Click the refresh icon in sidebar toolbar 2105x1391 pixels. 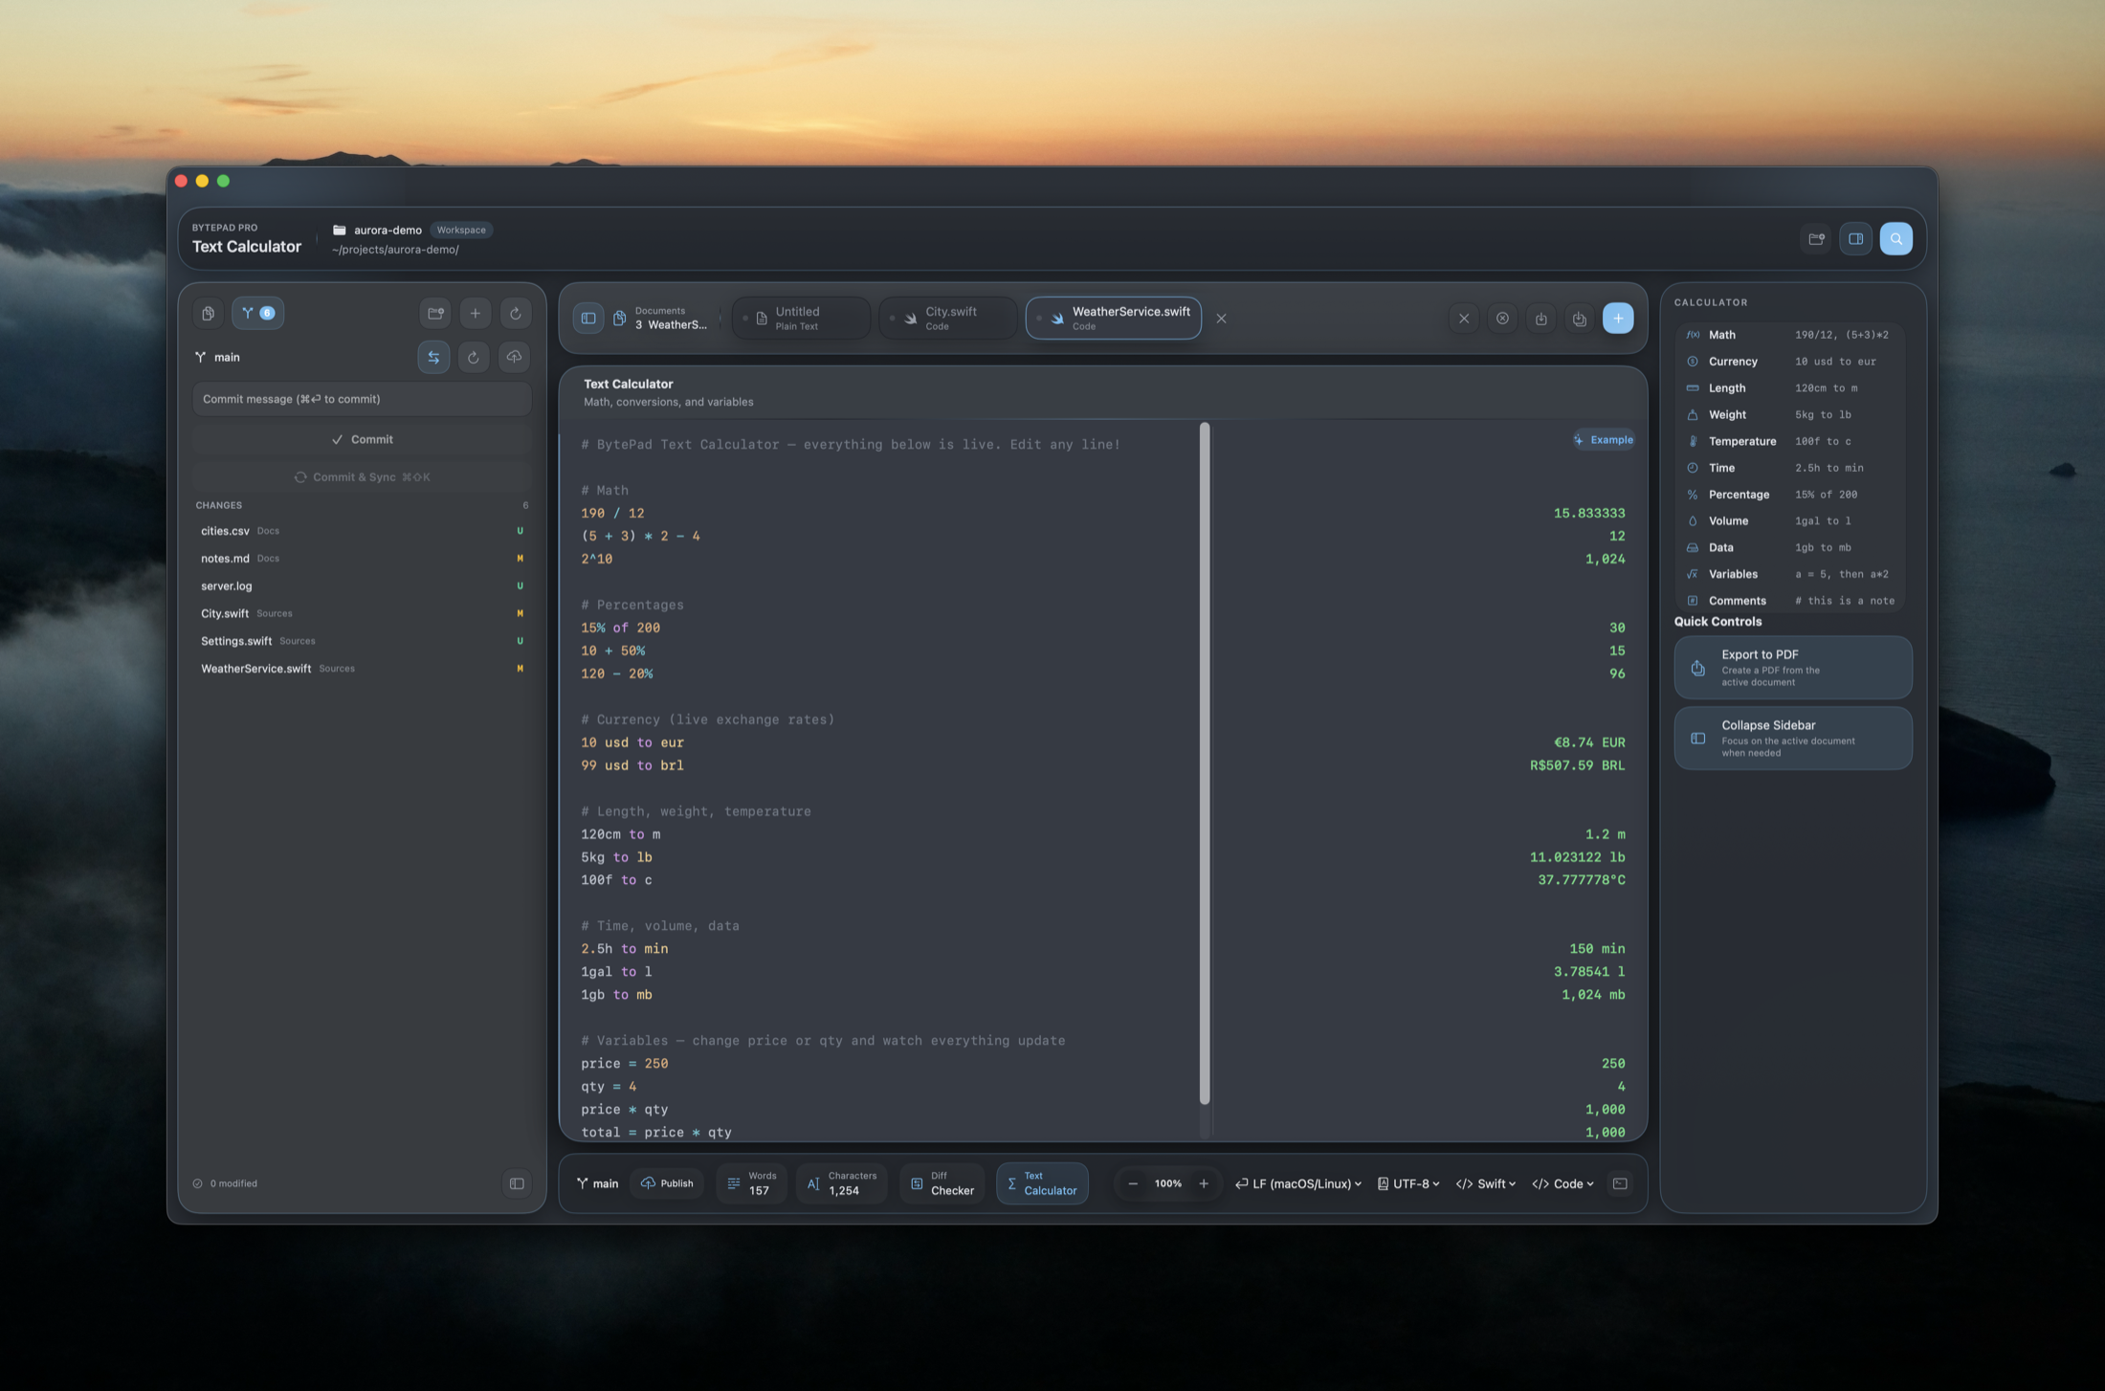tap(515, 313)
